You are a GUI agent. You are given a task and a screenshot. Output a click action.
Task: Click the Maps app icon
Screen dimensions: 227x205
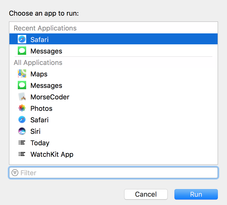coord(22,74)
